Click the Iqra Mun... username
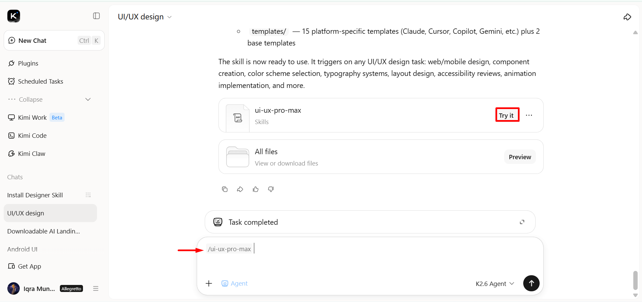The height and width of the screenshot is (302, 642). 39,289
